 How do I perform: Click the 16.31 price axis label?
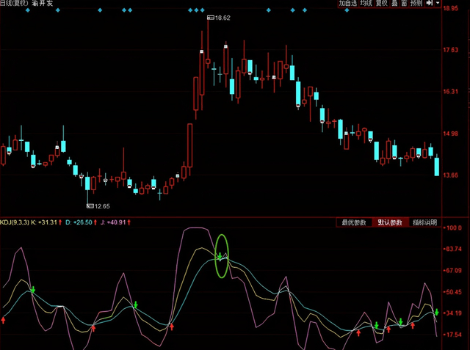click(x=451, y=91)
